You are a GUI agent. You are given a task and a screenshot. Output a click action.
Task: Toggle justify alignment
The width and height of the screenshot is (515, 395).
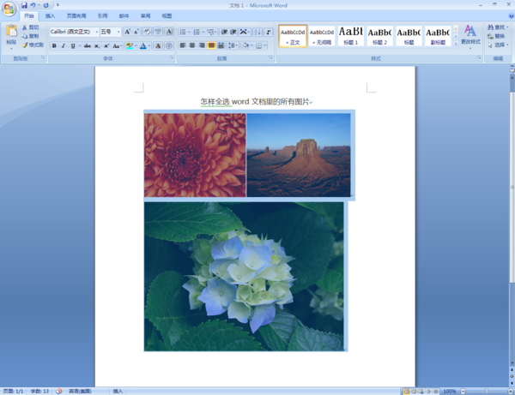[x=211, y=45]
